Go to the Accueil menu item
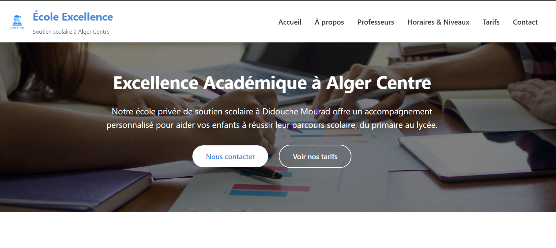Image resolution: width=556 pixels, height=248 pixels. (x=290, y=22)
